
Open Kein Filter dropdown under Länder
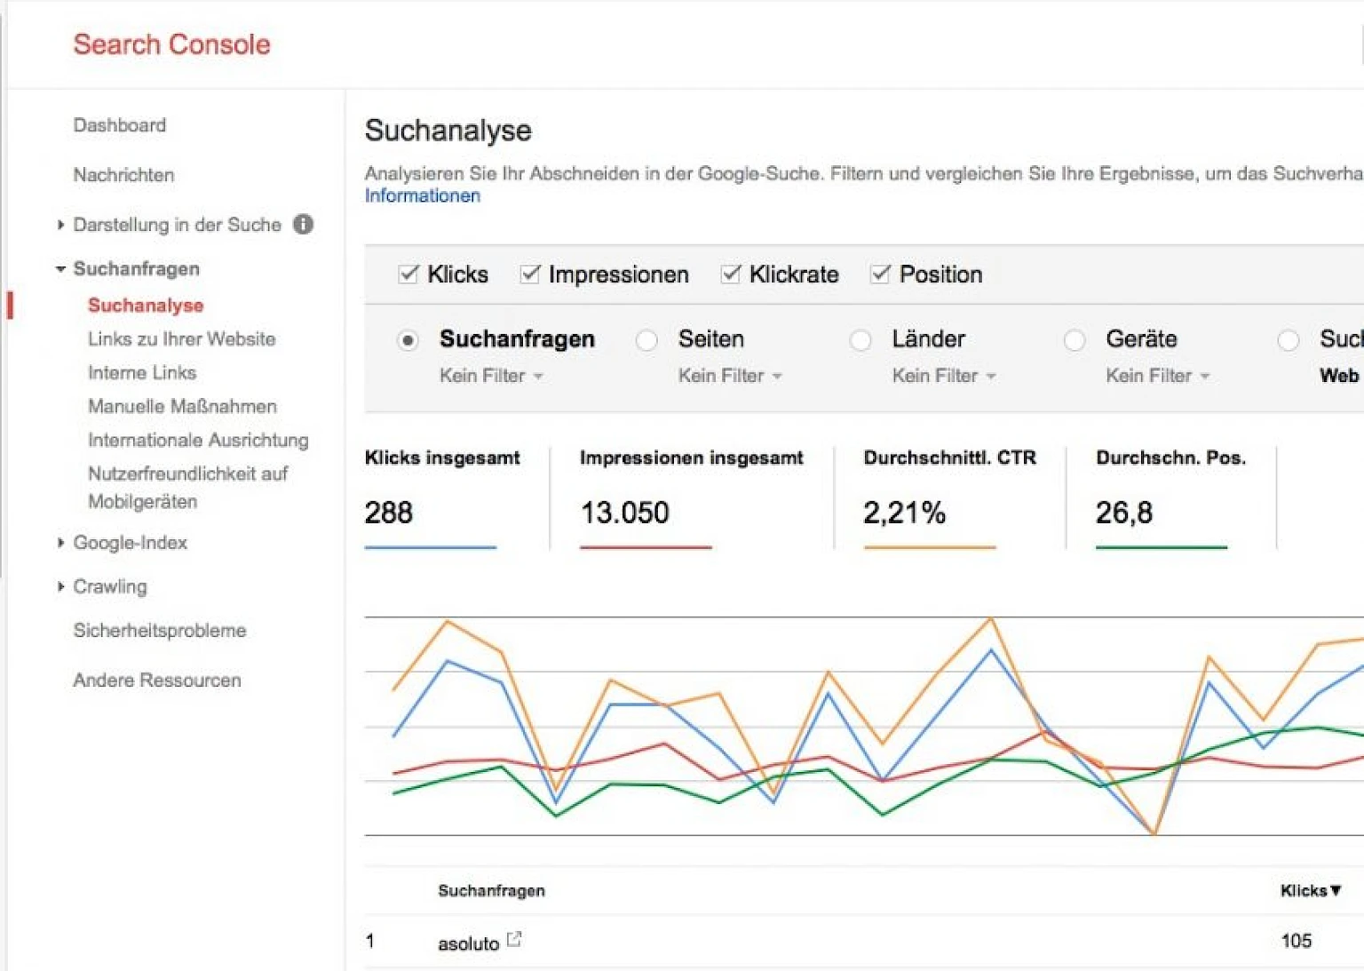[x=944, y=376]
